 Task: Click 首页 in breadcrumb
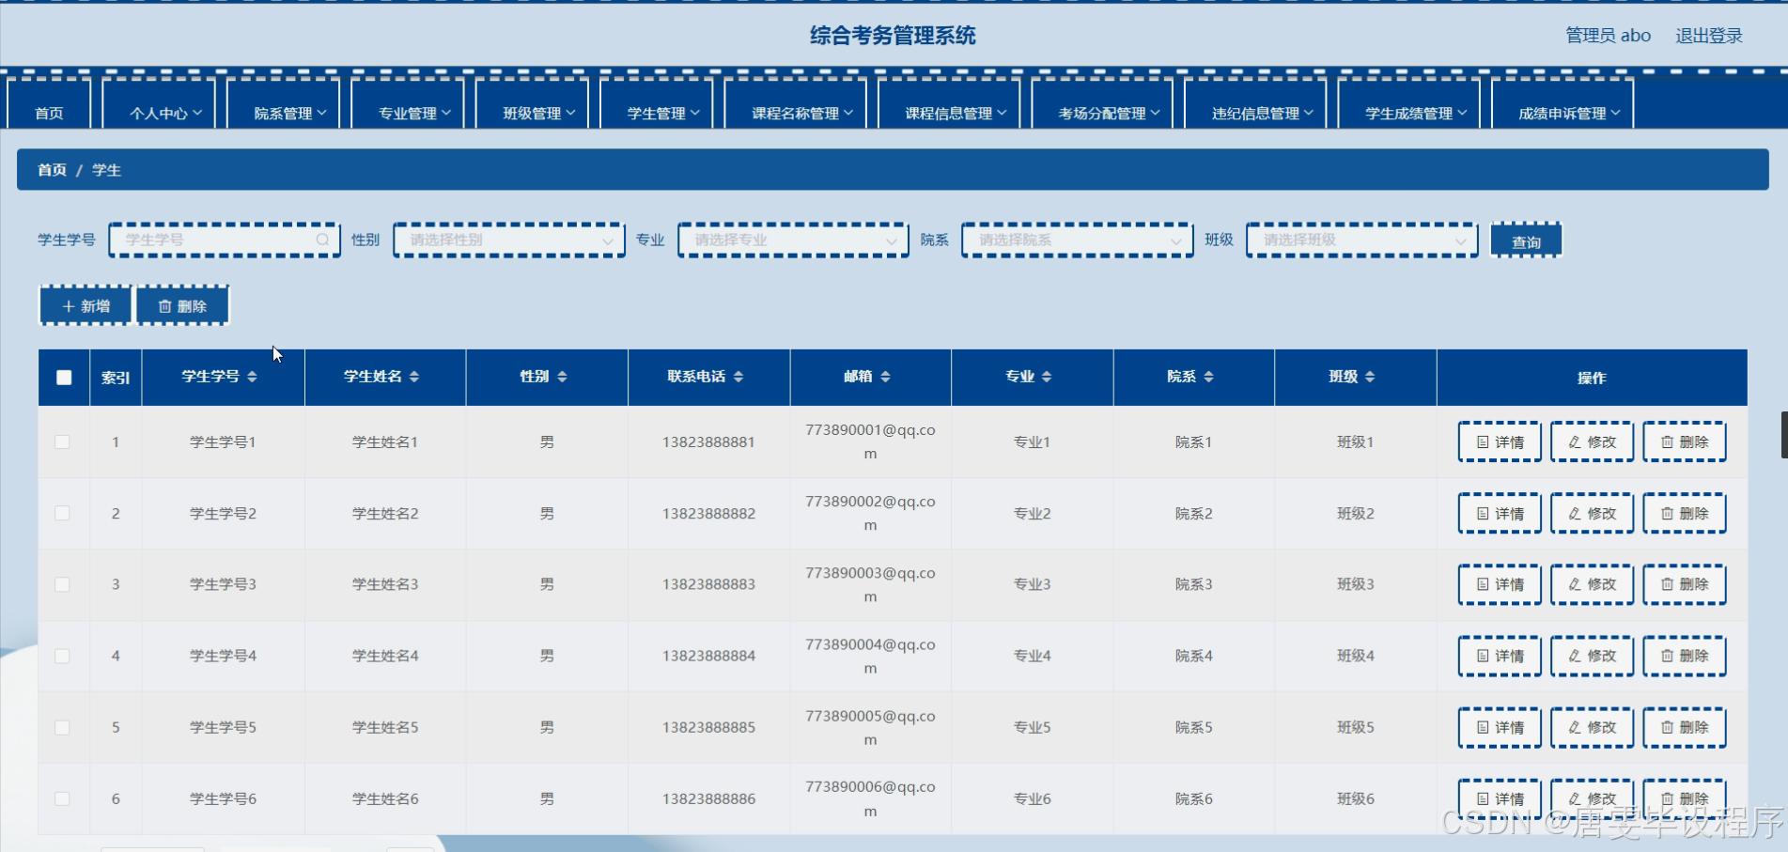click(x=52, y=170)
